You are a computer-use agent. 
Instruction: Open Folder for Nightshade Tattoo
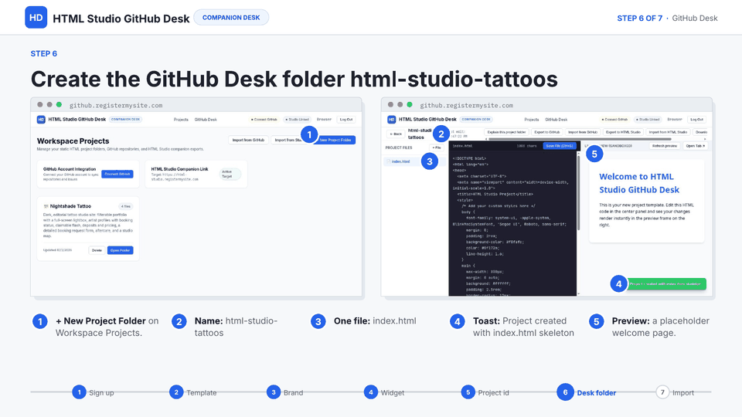pyautogui.click(x=121, y=250)
